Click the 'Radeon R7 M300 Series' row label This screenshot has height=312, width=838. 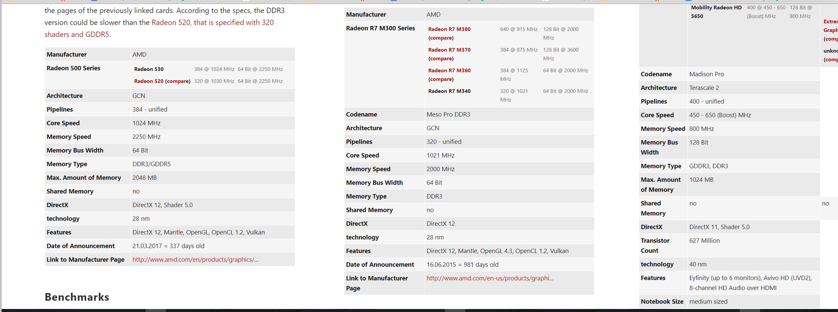tap(380, 28)
